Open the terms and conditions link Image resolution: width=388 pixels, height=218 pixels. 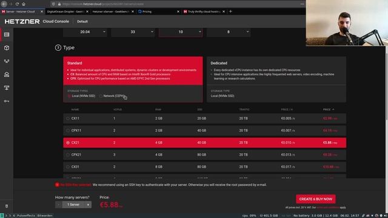pyautogui.click(x=328, y=208)
